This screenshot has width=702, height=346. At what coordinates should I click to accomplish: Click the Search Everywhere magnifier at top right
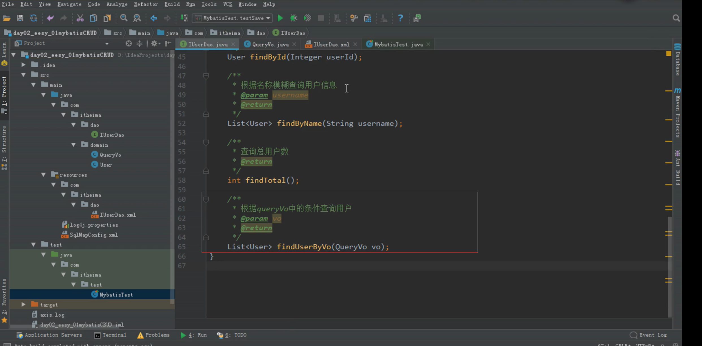676,18
